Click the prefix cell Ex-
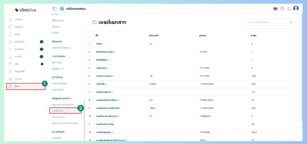Image resolution: width=307 pixels, height=144 pixels. coord(151,100)
